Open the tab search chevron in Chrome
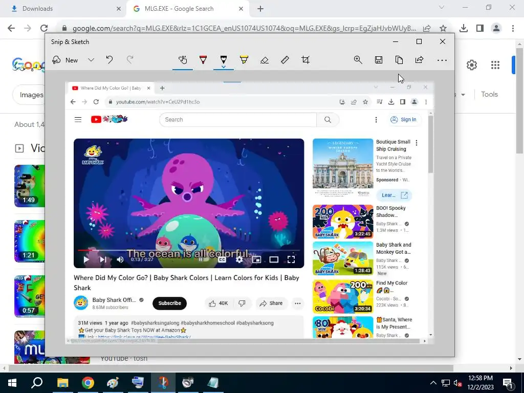Image resolution: width=524 pixels, height=393 pixels. (x=442, y=7)
